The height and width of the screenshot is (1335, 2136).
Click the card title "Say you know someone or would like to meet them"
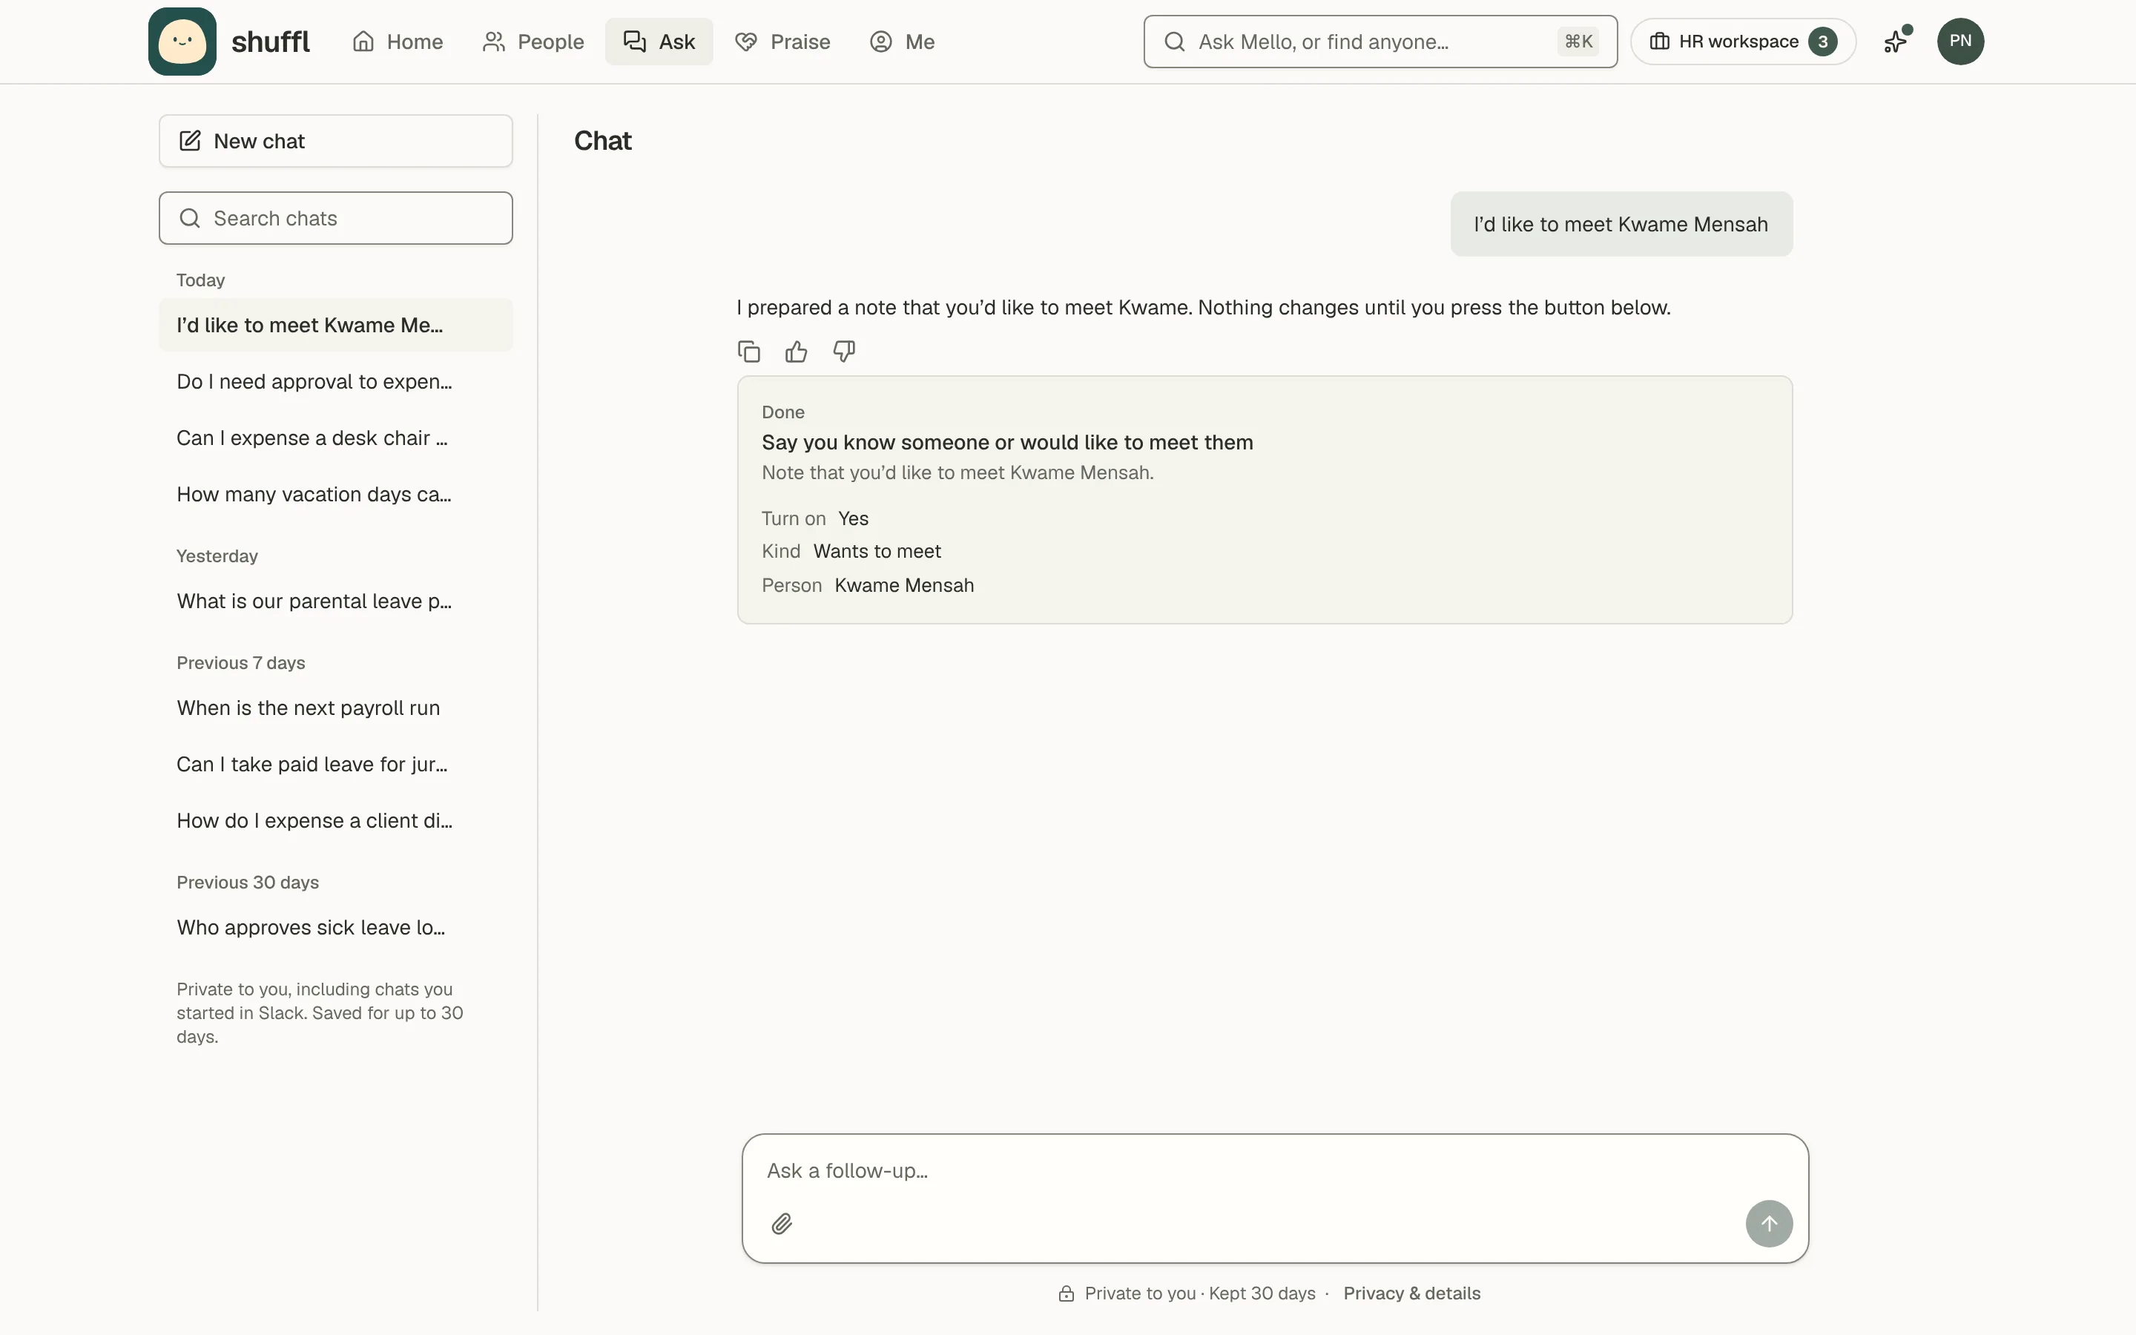click(1007, 442)
